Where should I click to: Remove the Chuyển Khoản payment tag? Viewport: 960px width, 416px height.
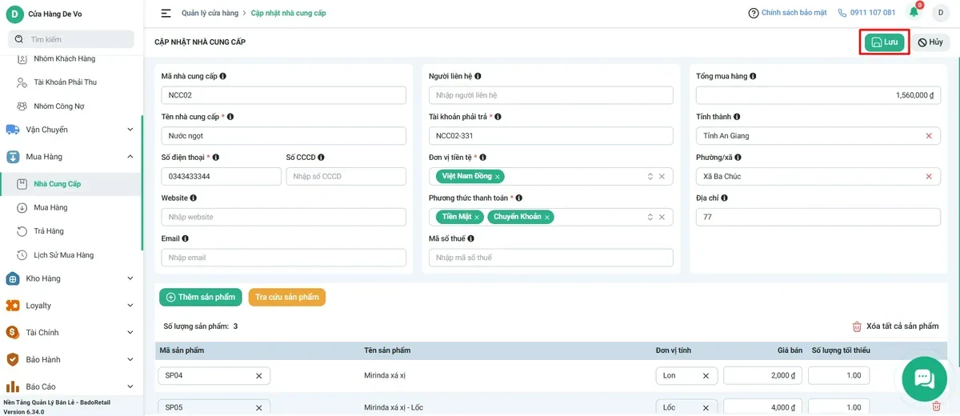pyautogui.click(x=547, y=217)
